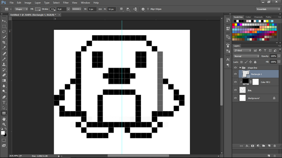Switch to the Channels tab
The image size is (282, 158).
tap(259, 17)
